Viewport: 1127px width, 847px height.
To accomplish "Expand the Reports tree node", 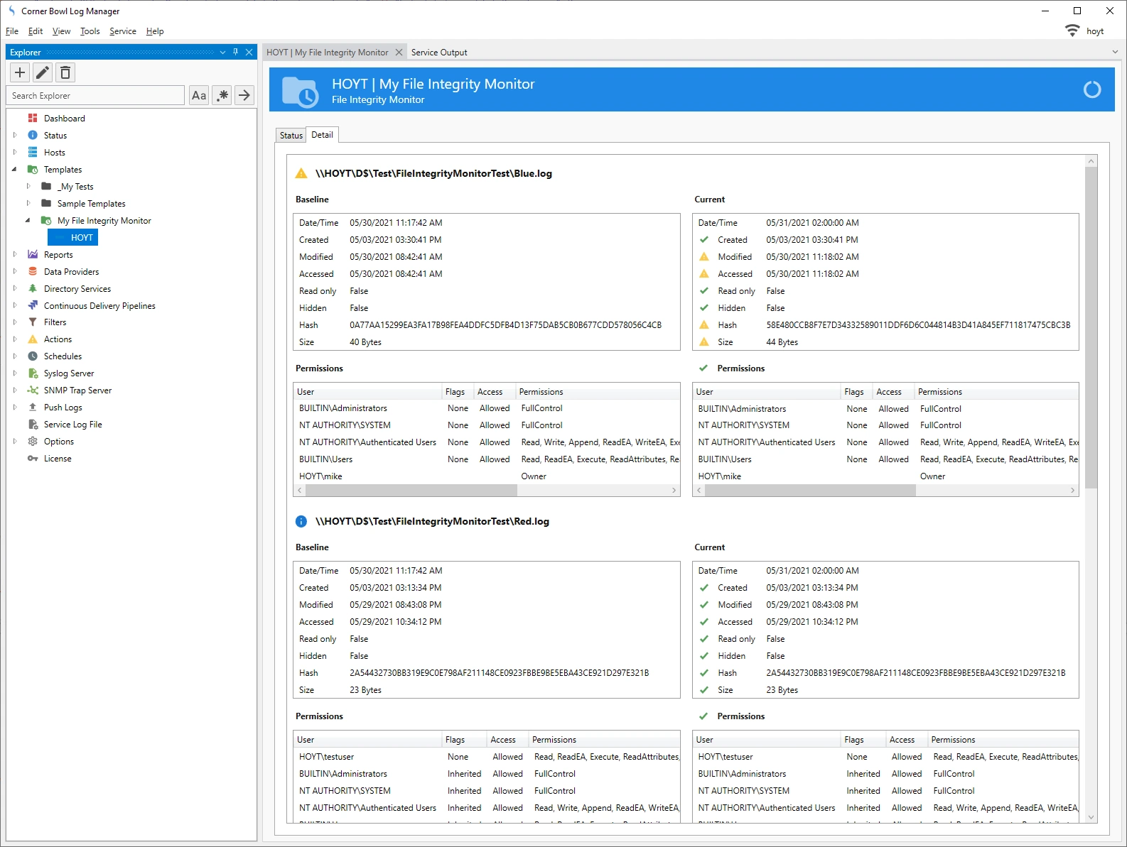I will click(x=15, y=254).
